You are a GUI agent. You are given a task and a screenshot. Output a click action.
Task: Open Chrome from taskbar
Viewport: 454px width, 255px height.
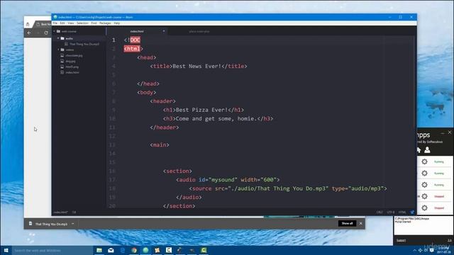click(134, 250)
